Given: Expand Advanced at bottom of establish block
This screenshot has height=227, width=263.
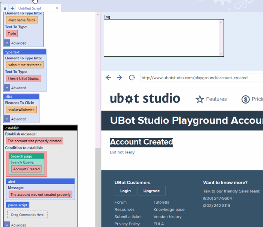Looking at the screenshot, I should pos(7,225).
